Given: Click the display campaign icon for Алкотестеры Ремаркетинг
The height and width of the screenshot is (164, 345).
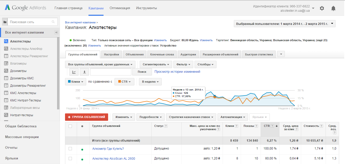Looking at the screenshot, I should click(x=6, y=56).
